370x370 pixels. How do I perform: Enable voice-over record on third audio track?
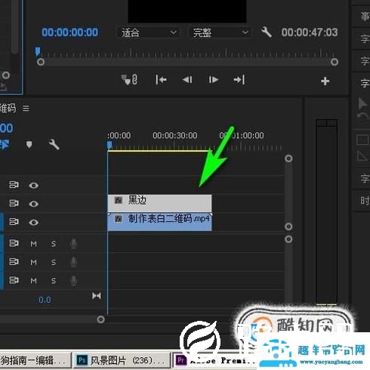point(73,280)
